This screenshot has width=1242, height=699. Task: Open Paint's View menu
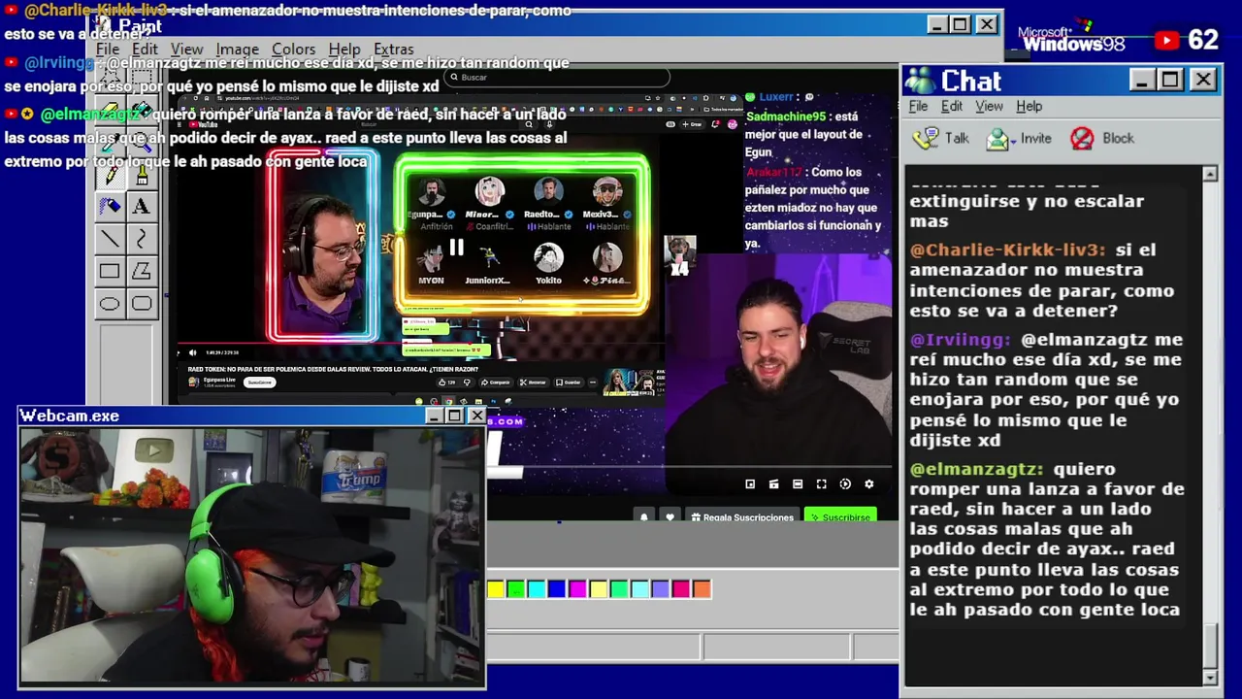(x=187, y=49)
